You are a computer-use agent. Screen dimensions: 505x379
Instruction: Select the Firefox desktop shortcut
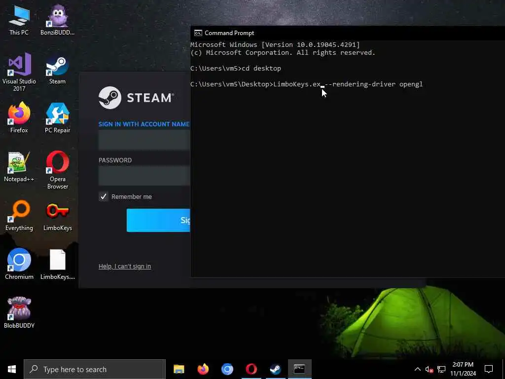19,117
